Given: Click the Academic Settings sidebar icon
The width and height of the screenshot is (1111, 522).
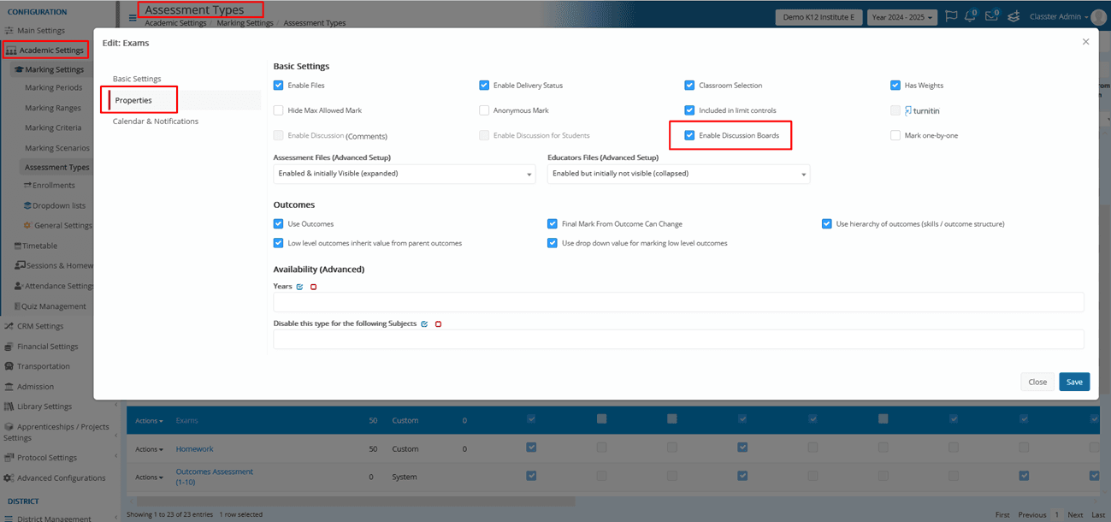Looking at the screenshot, I should [11, 50].
